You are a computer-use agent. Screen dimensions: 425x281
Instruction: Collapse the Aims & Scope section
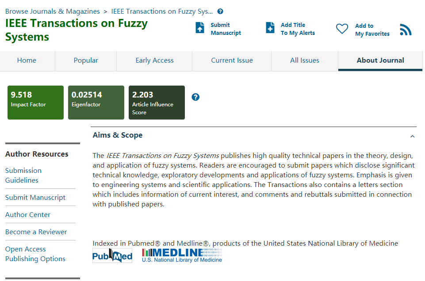412,136
